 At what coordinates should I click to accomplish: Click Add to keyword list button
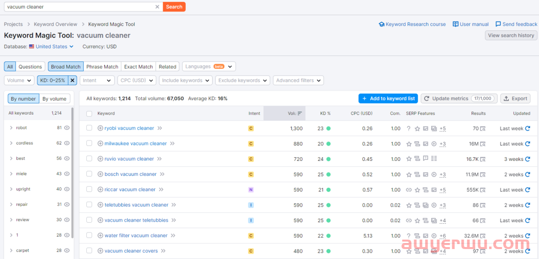coord(388,99)
